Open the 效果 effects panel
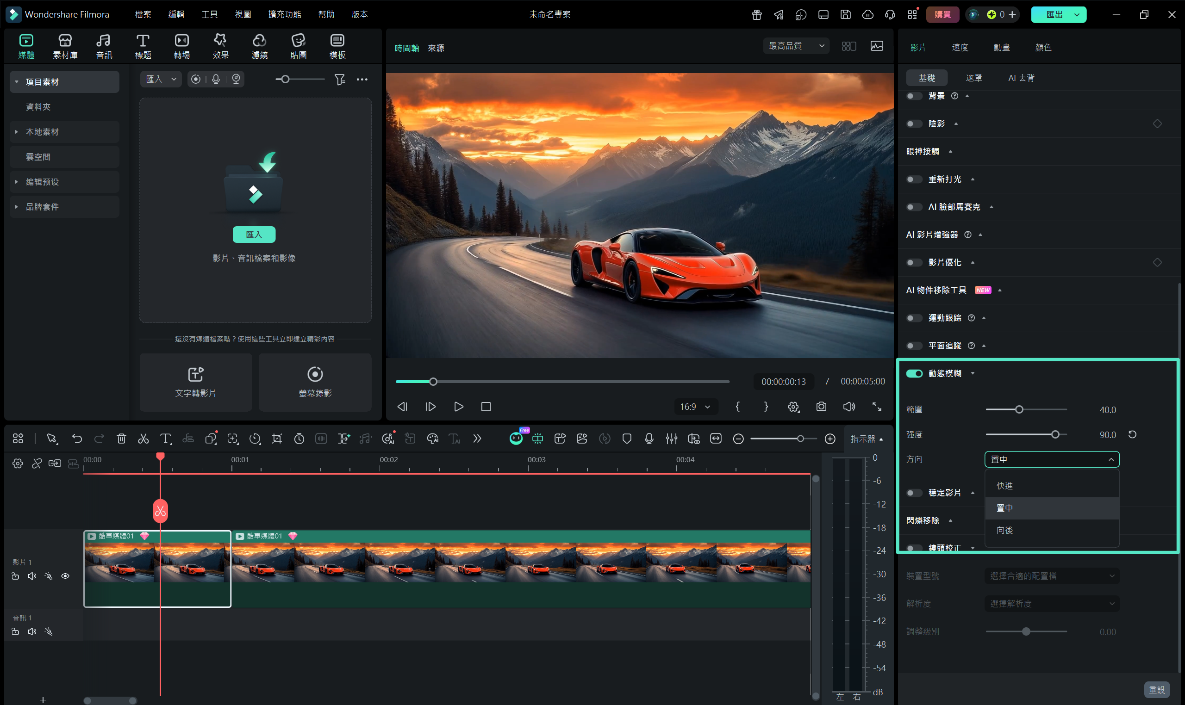 220,47
